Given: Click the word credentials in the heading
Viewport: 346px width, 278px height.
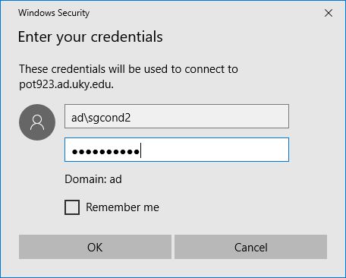Looking at the screenshot, I should 127,36.
